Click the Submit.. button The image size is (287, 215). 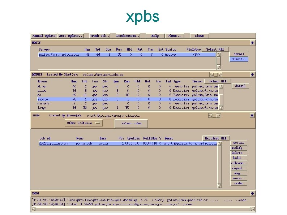click(239, 59)
